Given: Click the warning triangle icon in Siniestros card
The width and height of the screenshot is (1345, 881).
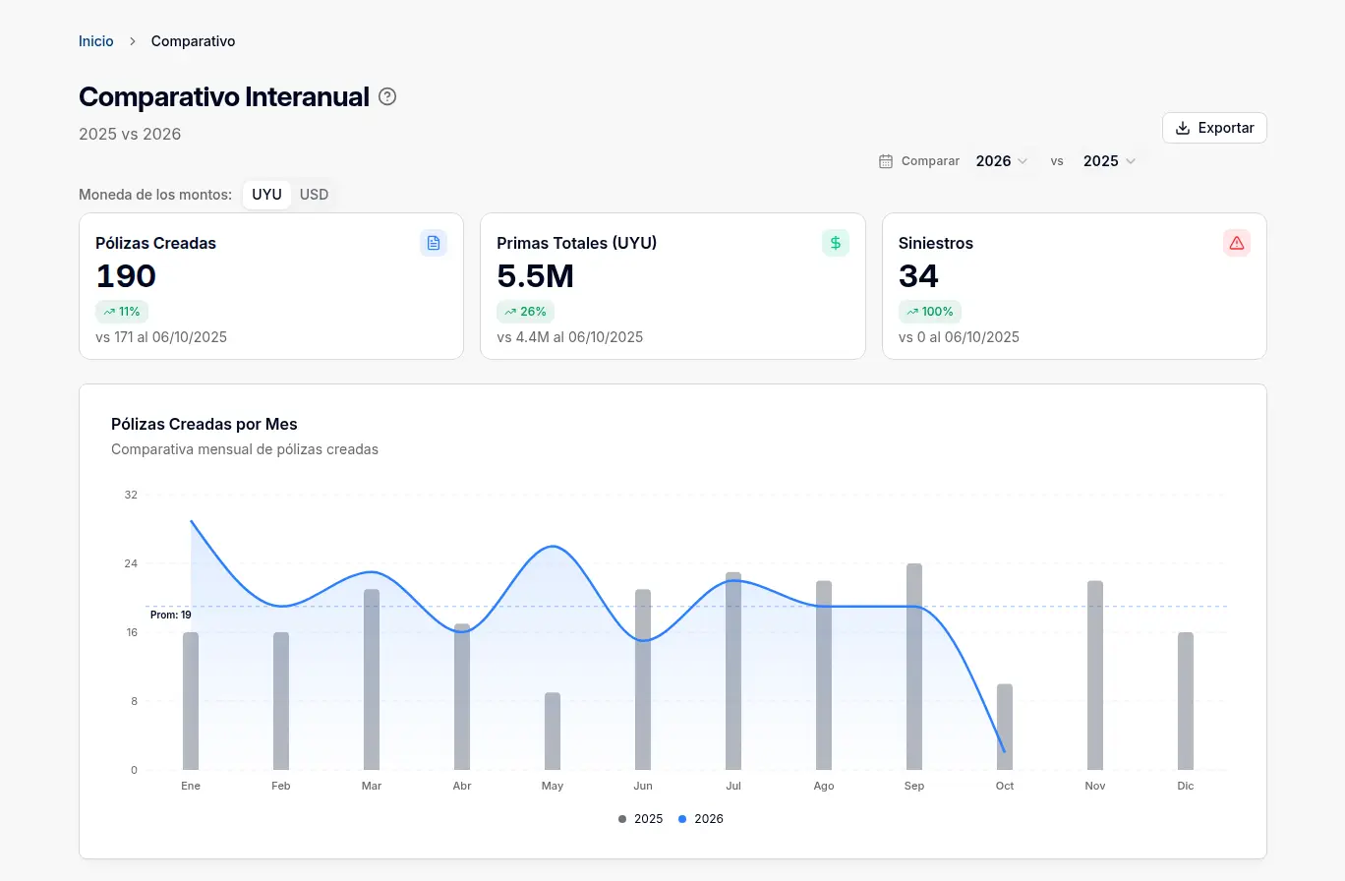Looking at the screenshot, I should coord(1237,243).
